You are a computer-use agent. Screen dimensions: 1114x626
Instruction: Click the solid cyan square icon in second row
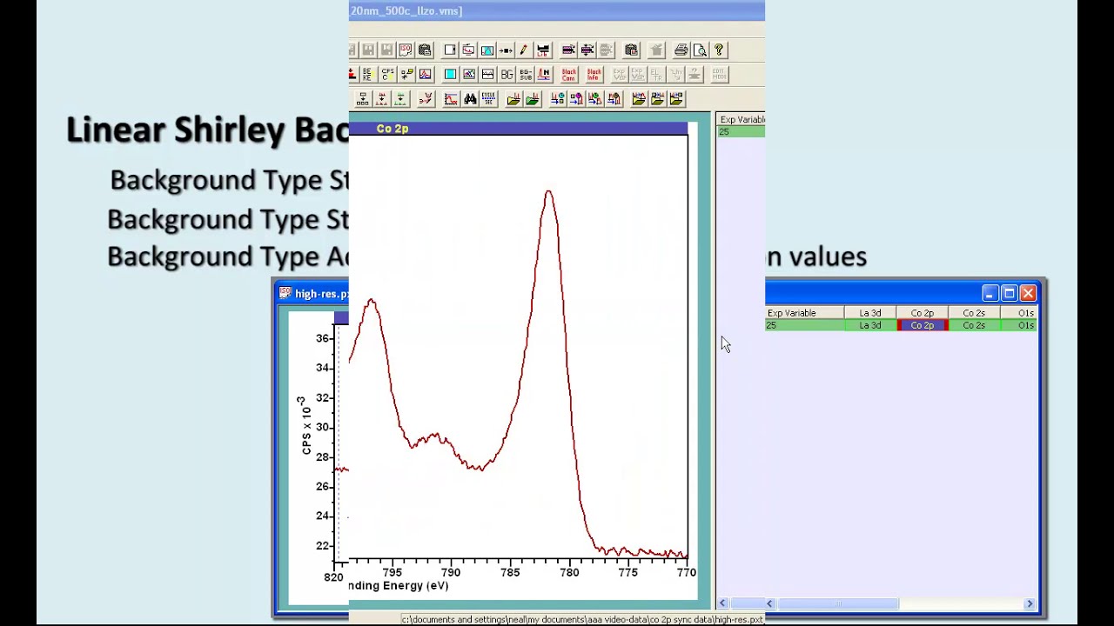[x=450, y=74]
